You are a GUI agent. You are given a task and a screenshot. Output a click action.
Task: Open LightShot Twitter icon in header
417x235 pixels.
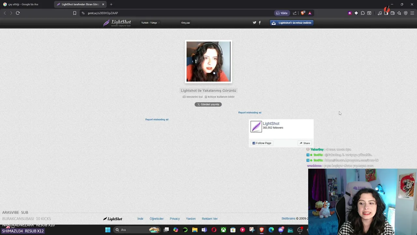tap(254, 23)
